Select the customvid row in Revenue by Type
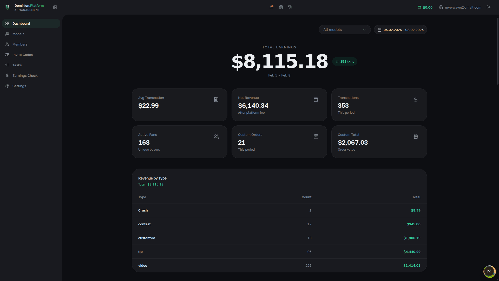The height and width of the screenshot is (281, 499). (x=279, y=238)
